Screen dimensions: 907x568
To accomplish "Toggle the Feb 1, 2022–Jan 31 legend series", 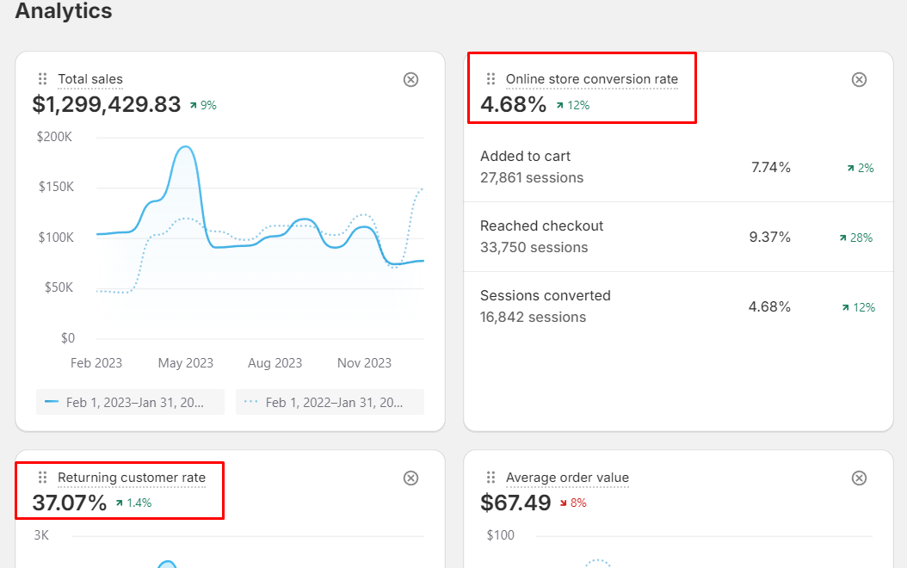I will point(330,402).
